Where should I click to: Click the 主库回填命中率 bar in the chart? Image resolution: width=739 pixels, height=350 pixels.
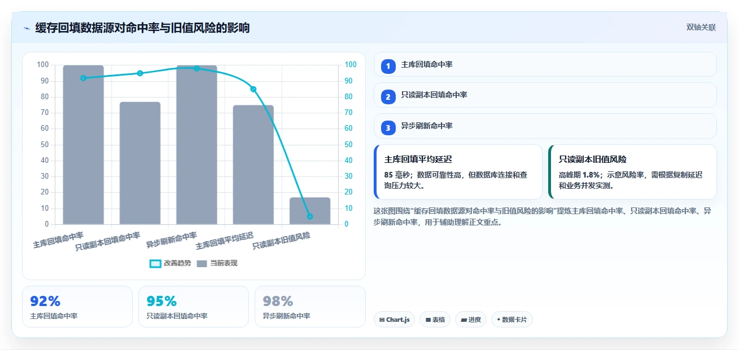click(84, 145)
